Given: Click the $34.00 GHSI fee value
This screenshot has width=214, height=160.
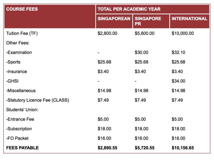Looking at the screenshot, I should click(x=178, y=81).
